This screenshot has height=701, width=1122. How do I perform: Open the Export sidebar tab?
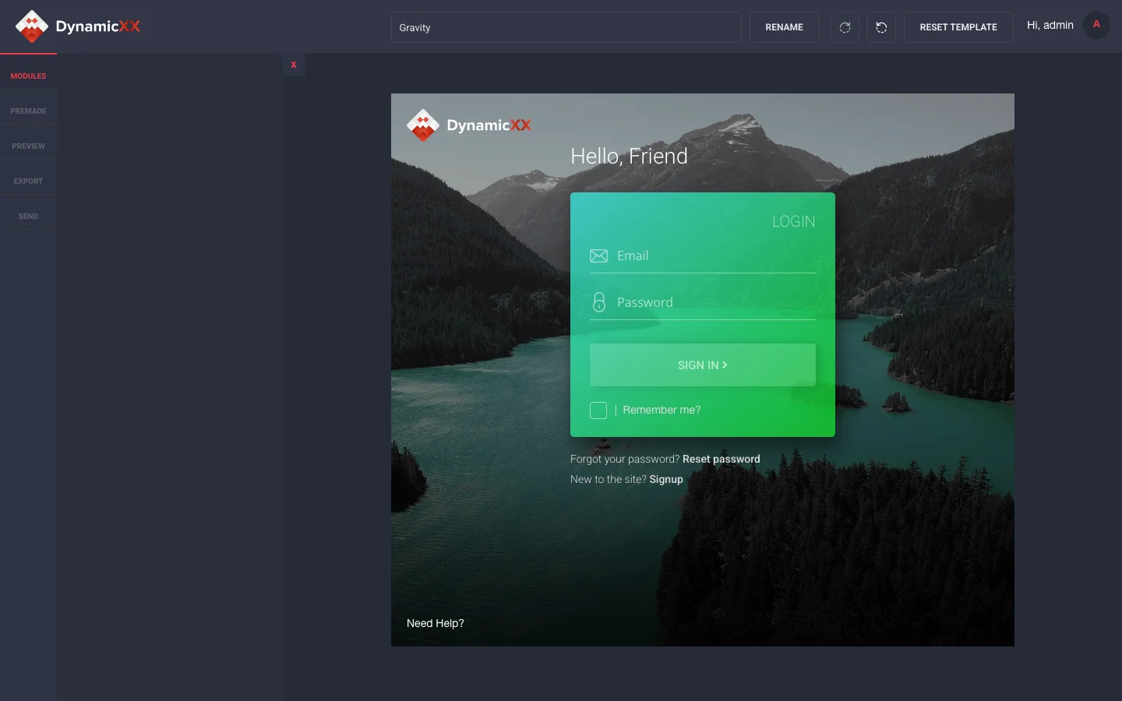click(28, 181)
